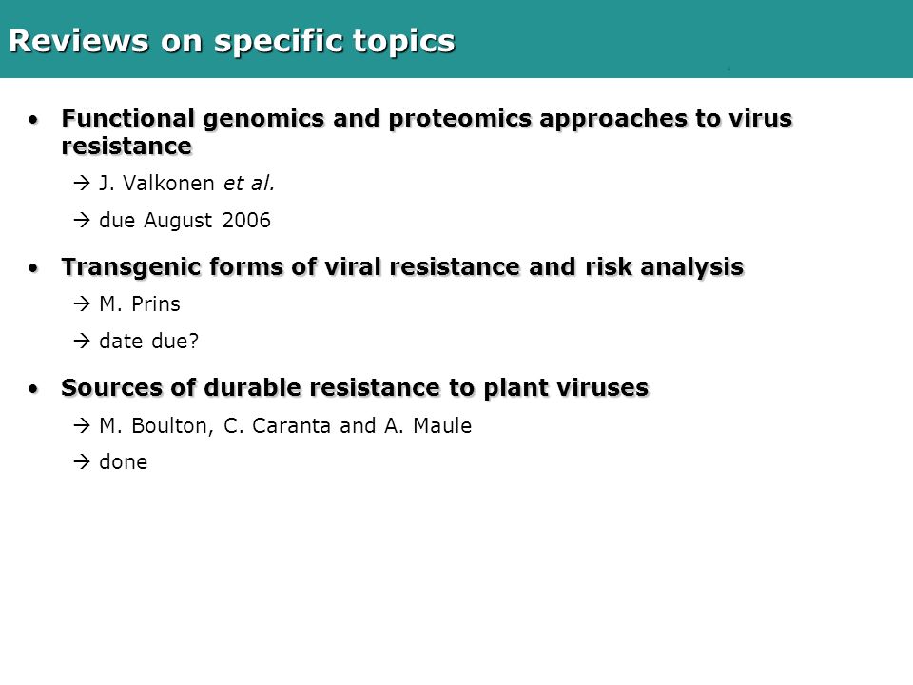Select the done status text
The width and height of the screenshot is (913, 685).
click(124, 462)
